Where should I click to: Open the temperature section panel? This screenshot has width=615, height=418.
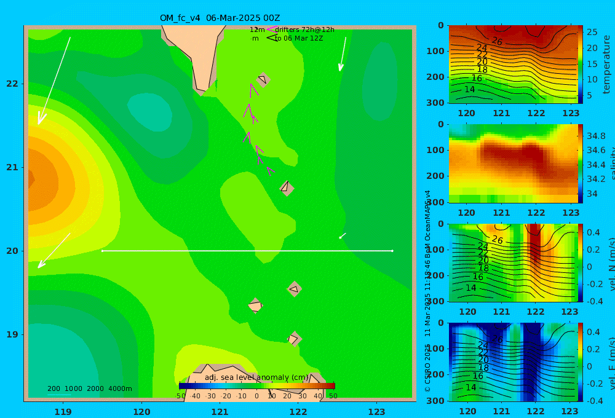(514, 65)
